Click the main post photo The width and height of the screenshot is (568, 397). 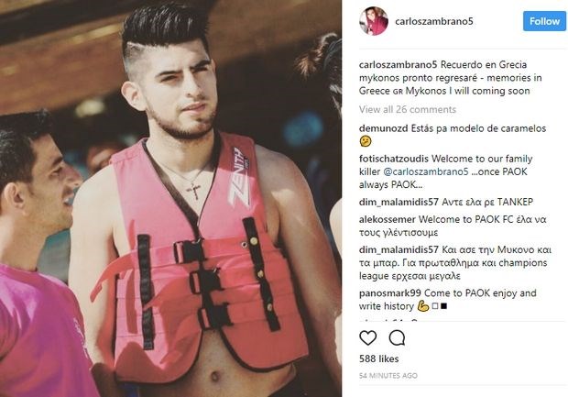pyautogui.click(x=170, y=198)
